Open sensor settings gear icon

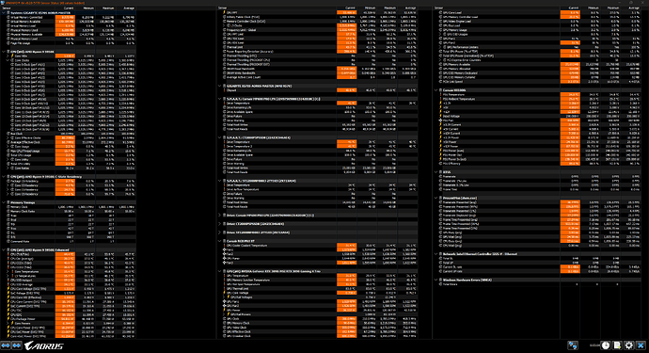(629, 345)
